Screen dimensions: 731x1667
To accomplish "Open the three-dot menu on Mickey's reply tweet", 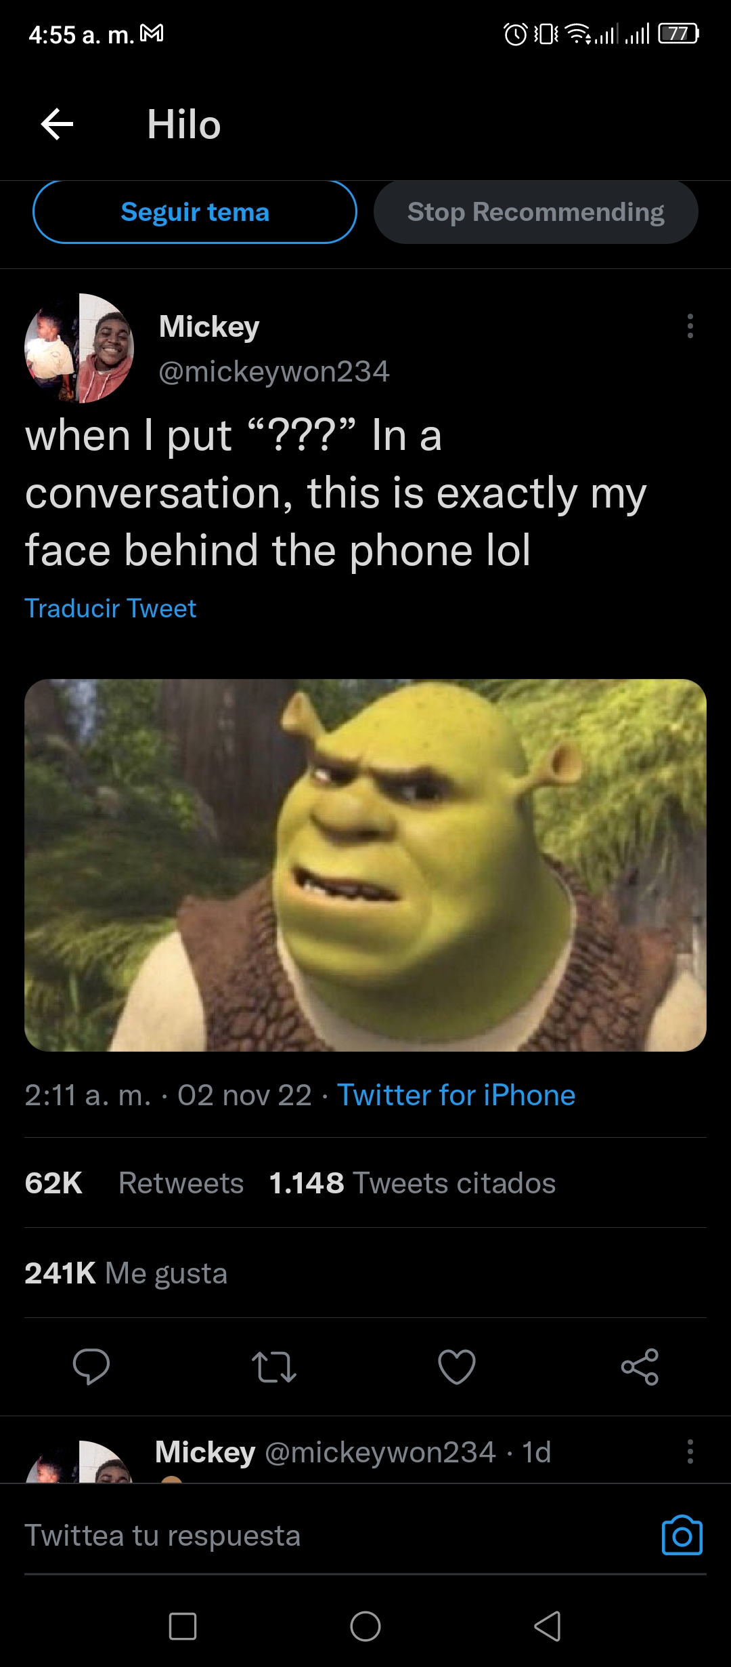I will pyautogui.click(x=690, y=1452).
